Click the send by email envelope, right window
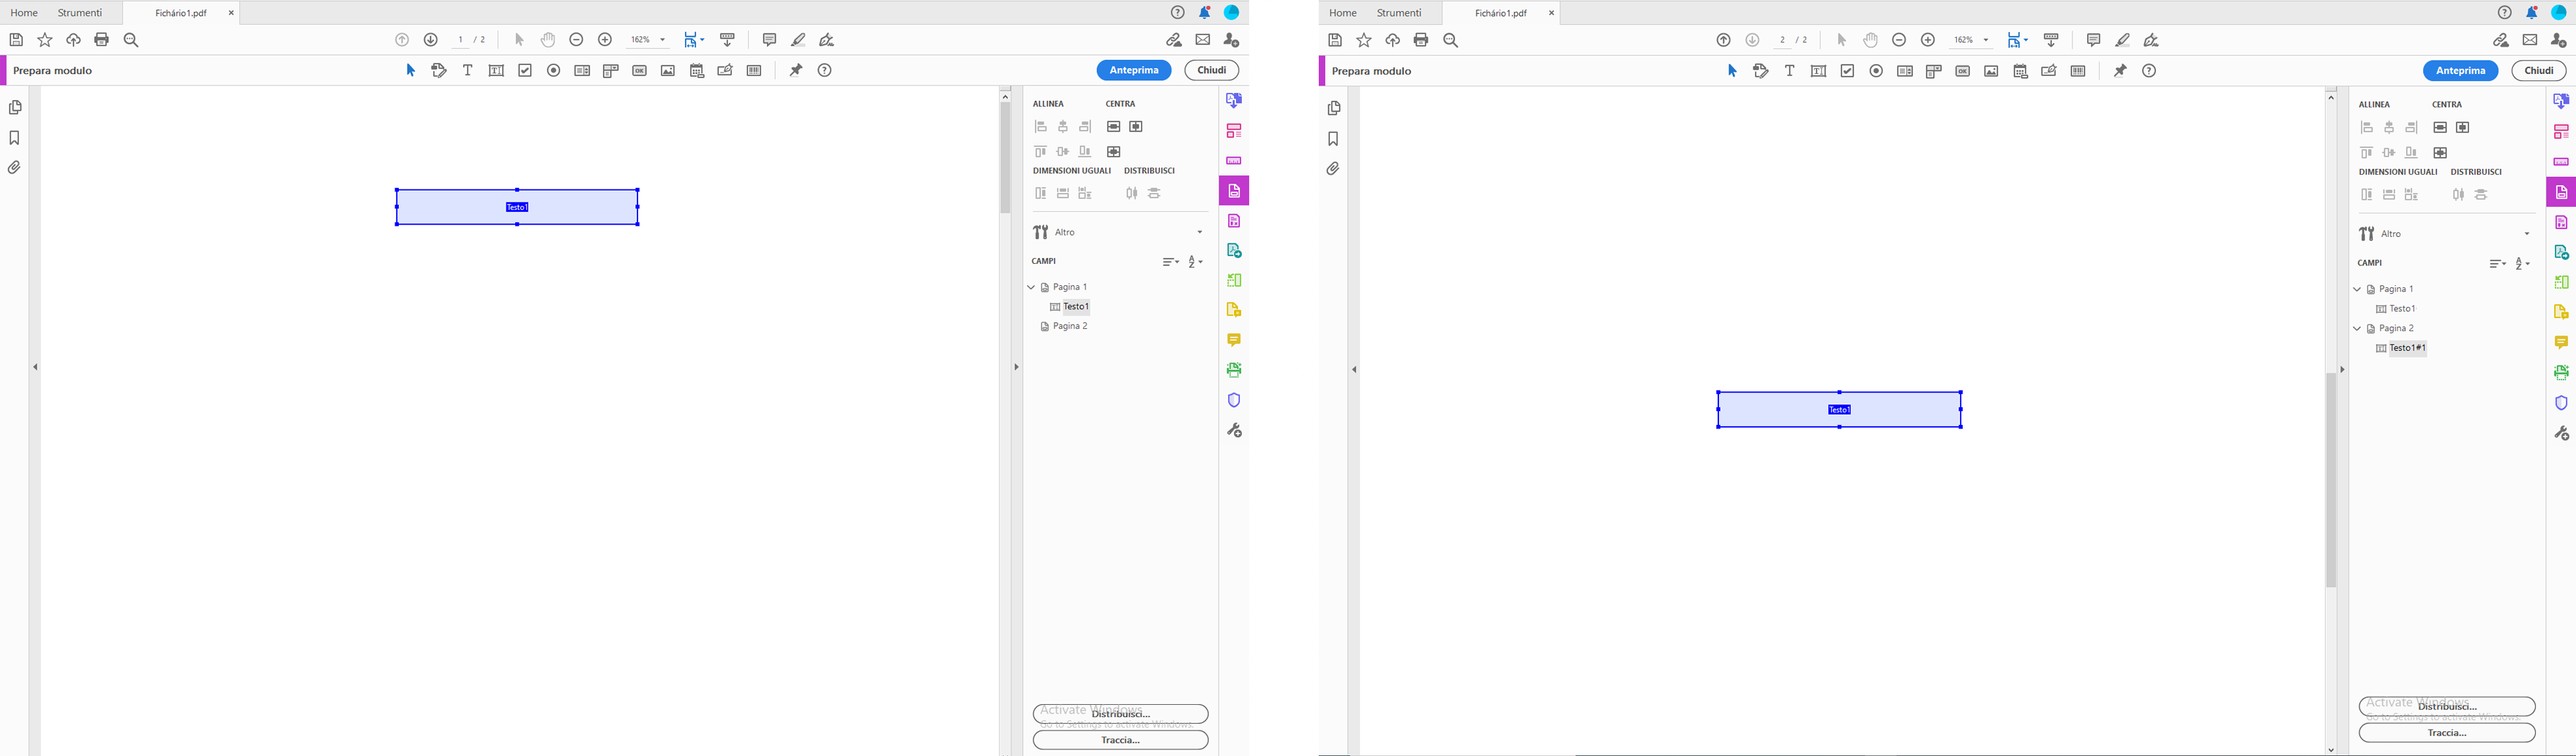The width and height of the screenshot is (2576, 756). (x=2530, y=41)
